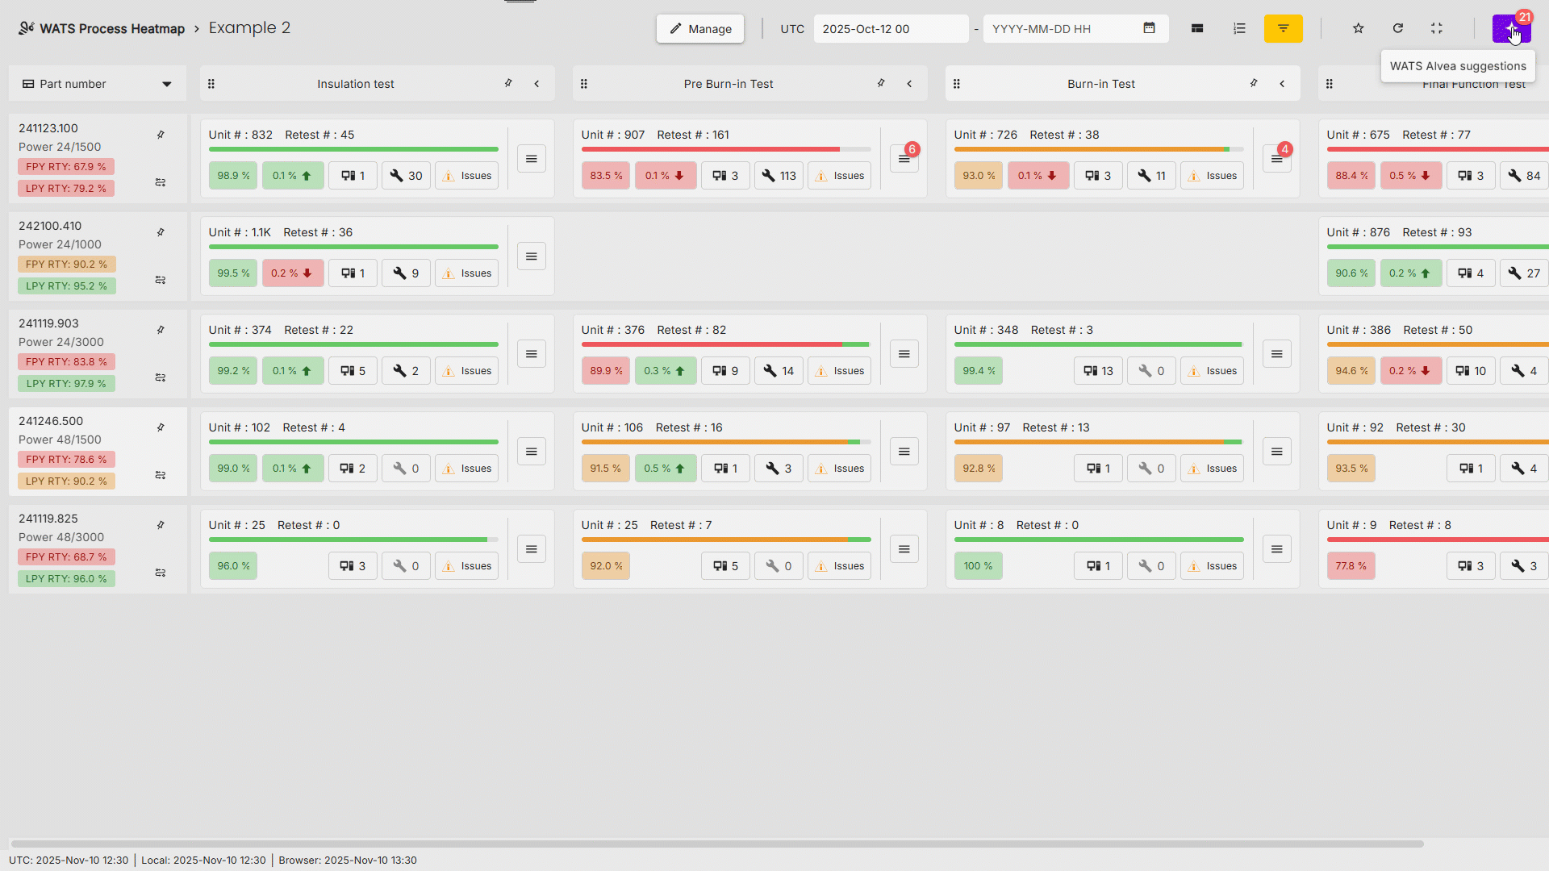Viewport: 1549px width, 871px height.
Task: Pin the Insulation test column
Action: click(x=508, y=83)
